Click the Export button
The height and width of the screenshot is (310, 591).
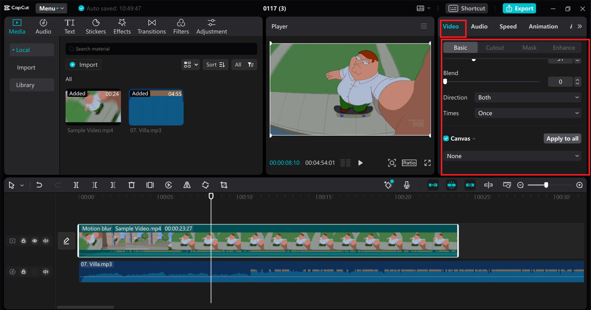pos(519,8)
